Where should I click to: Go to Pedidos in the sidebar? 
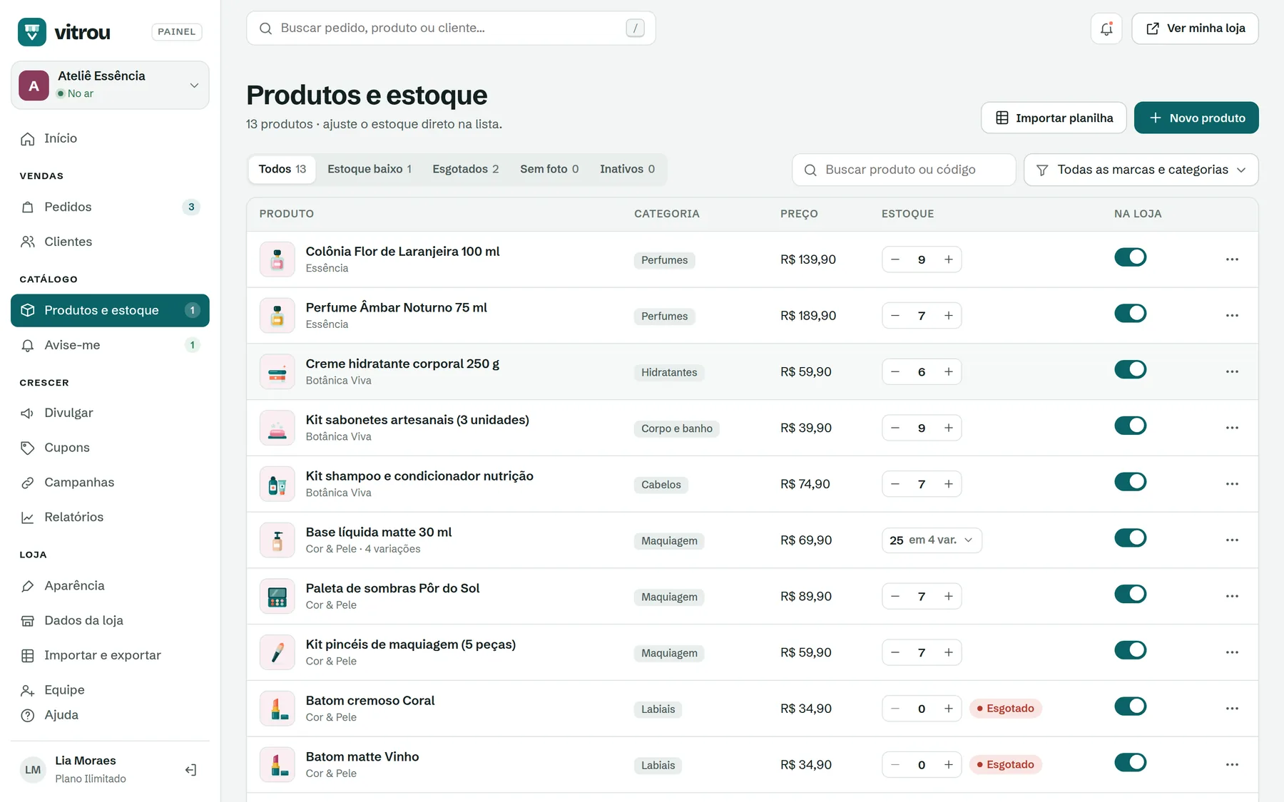110,207
